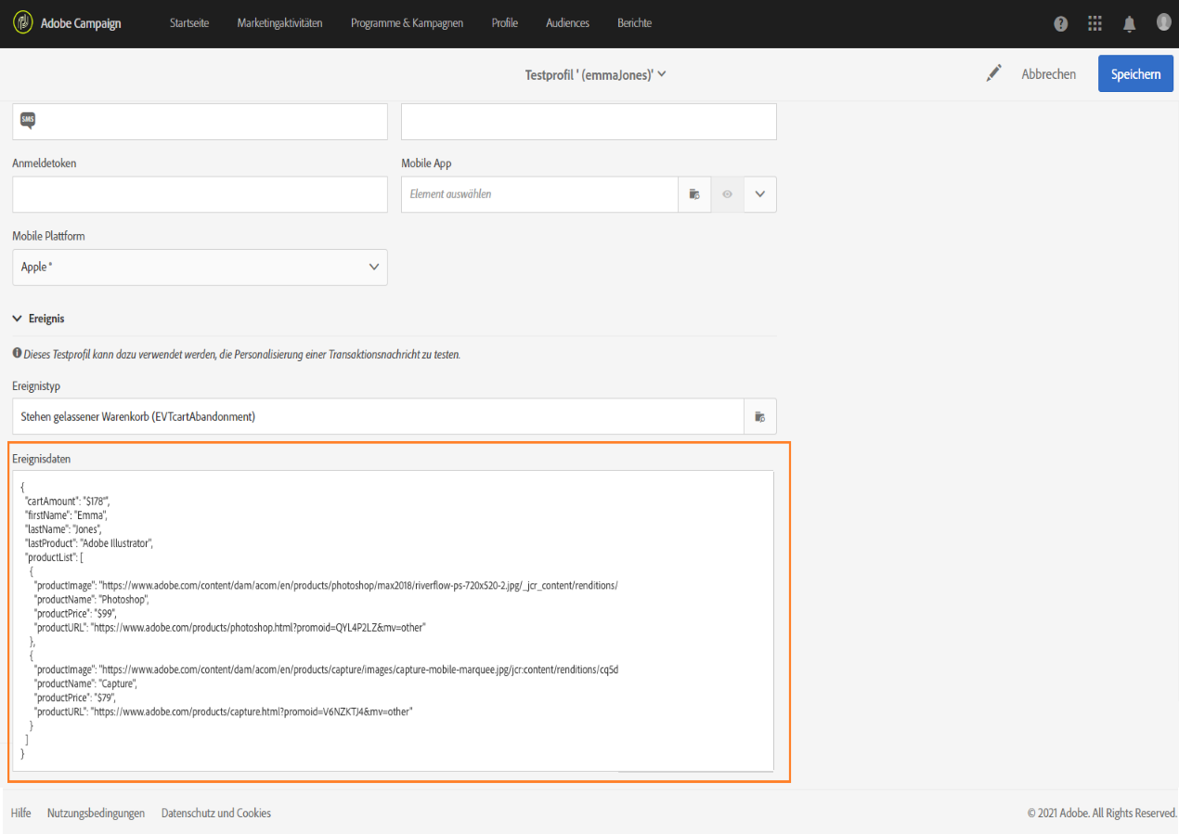Open the Testprofil (emmaJones) title dropdown

[x=596, y=74]
